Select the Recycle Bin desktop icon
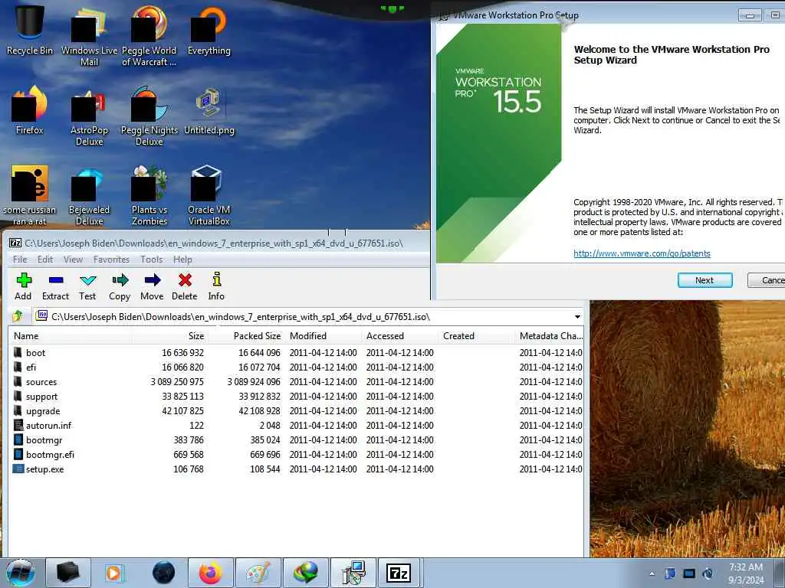This screenshot has height=588, width=785. 30,30
